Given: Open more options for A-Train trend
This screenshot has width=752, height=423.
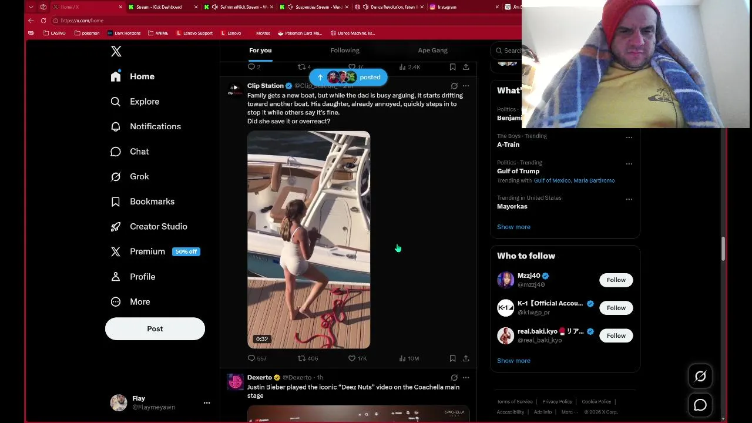Looking at the screenshot, I should 629,137.
